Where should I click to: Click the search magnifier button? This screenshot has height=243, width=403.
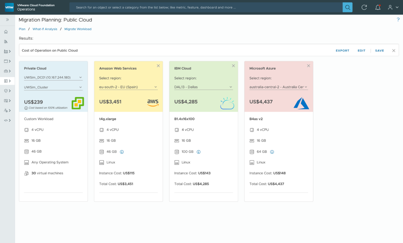(347, 7)
